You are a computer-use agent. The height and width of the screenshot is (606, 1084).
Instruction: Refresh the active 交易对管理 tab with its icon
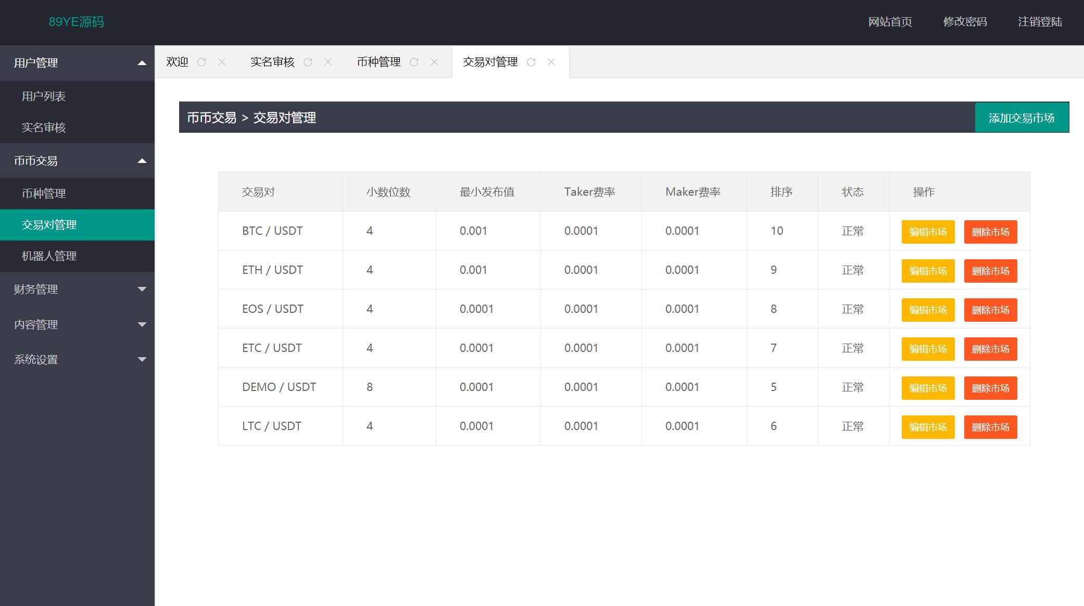(x=531, y=62)
